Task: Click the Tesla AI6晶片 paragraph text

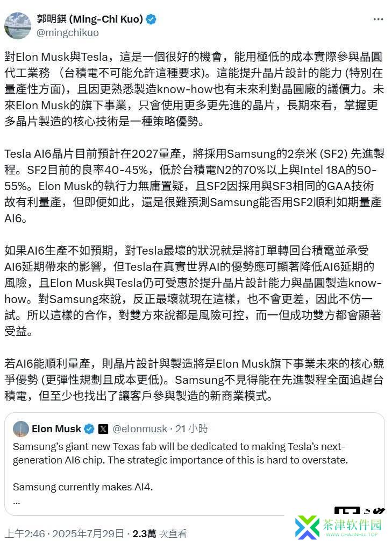Action: pyautogui.click(x=195, y=186)
